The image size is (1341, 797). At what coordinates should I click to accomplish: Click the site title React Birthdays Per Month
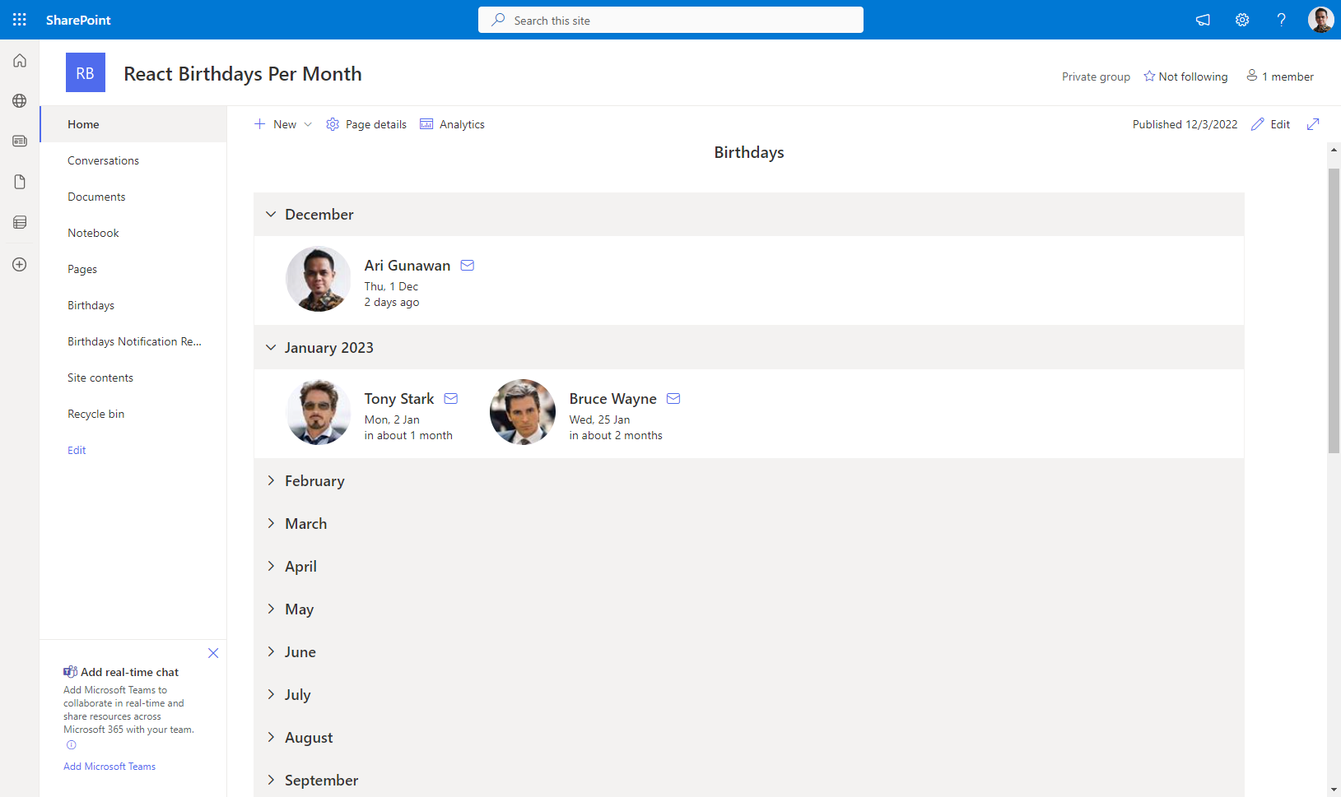point(243,73)
